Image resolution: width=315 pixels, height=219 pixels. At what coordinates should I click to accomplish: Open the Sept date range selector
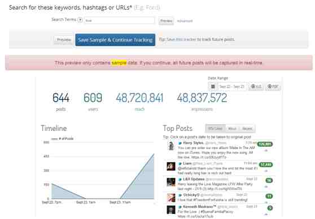tap(232, 86)
